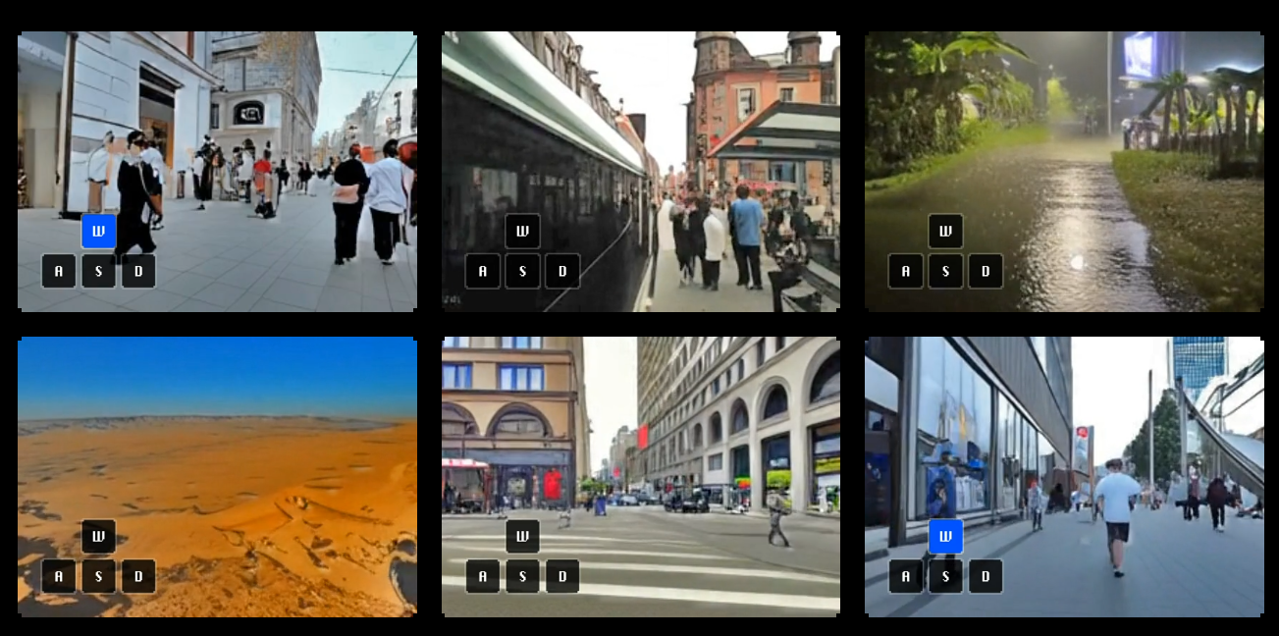Click the S key in the shopping street video
Viewport: 1279px width, 636px height.
tap(98, 271)
